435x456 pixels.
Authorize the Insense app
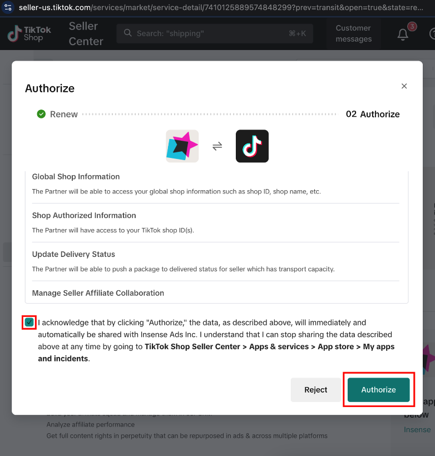pyautogui.click(x=378, y=390)
